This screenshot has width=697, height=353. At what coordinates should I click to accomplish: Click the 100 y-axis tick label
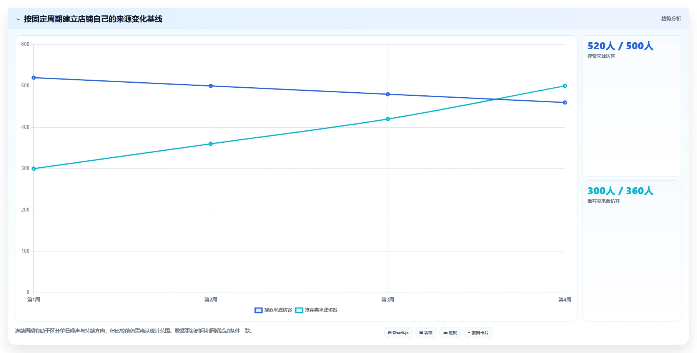[x=25, y=251]
